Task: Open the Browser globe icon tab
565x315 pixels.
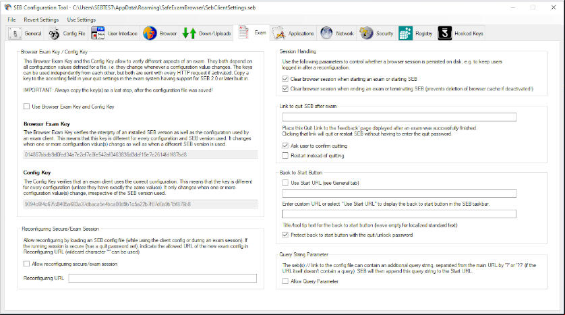Action: coord(150,33)
